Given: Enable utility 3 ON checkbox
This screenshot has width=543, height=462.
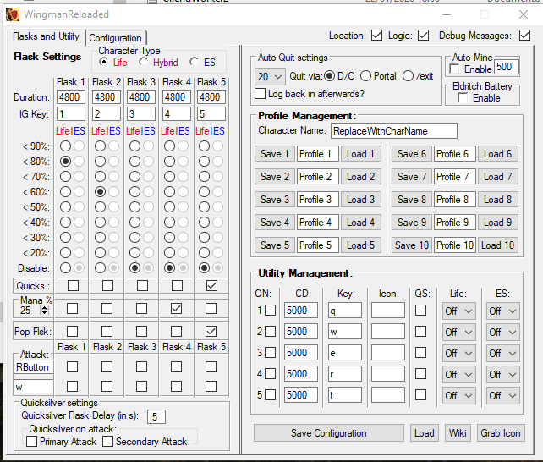Looking at the screenshot, I should 270,353.
